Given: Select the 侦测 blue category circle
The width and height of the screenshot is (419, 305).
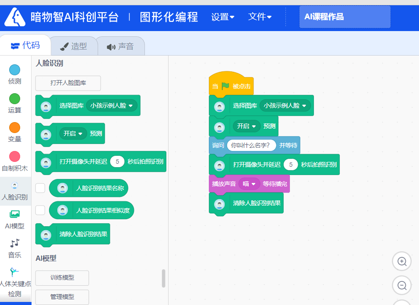Looking at the screenshot, I should pyautogui.click(x=15, y=70).
